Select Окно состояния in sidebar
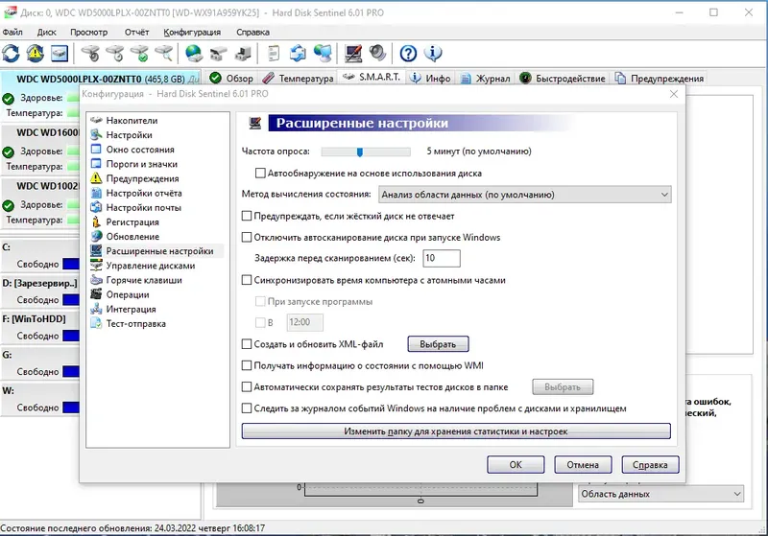The height and width of the screenshot is (536, 768). tap(140, 150)
